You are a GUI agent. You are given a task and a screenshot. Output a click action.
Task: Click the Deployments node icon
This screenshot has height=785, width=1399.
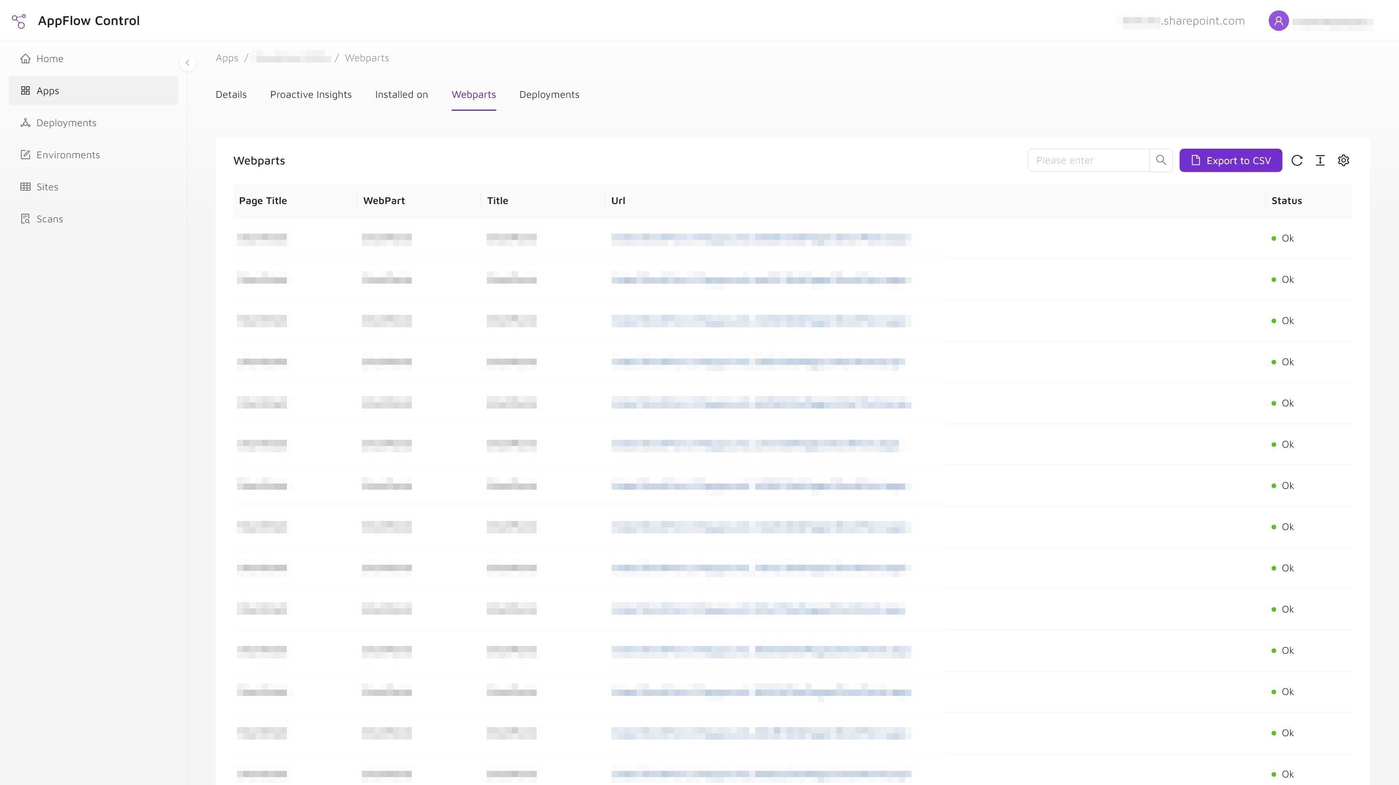coord(25,123)
